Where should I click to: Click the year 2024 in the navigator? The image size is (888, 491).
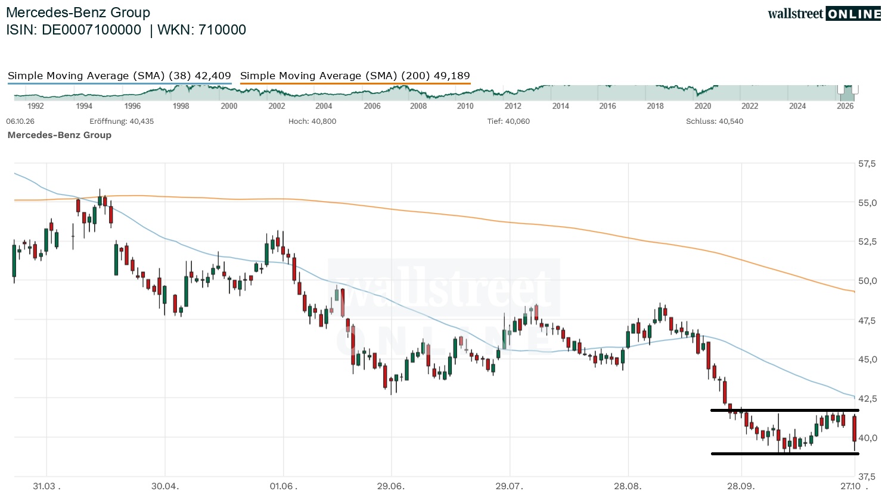click(x=797, y=106)
